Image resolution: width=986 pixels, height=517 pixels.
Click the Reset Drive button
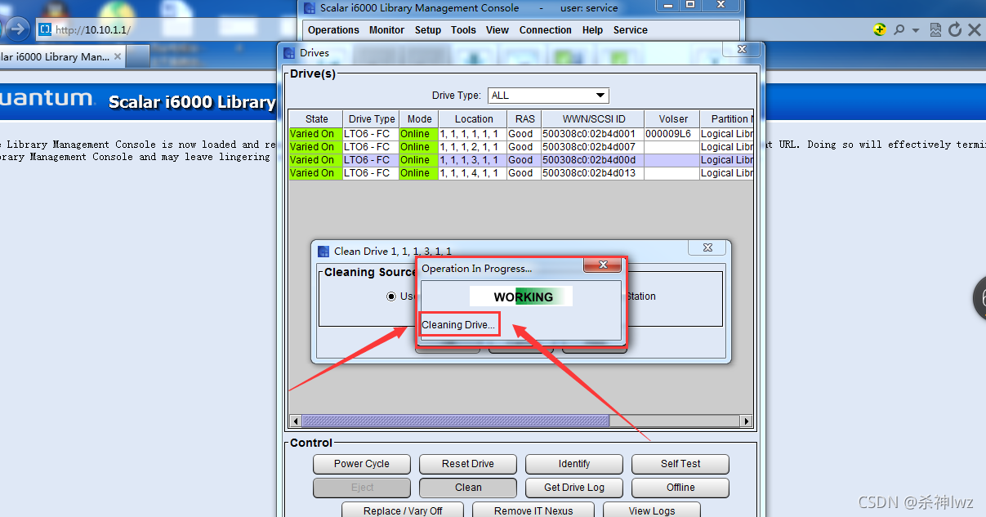[x=468, y=464]
